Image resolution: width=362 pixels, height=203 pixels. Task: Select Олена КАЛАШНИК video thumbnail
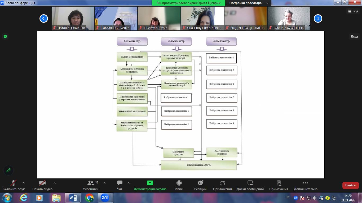[x=289, y=19]
